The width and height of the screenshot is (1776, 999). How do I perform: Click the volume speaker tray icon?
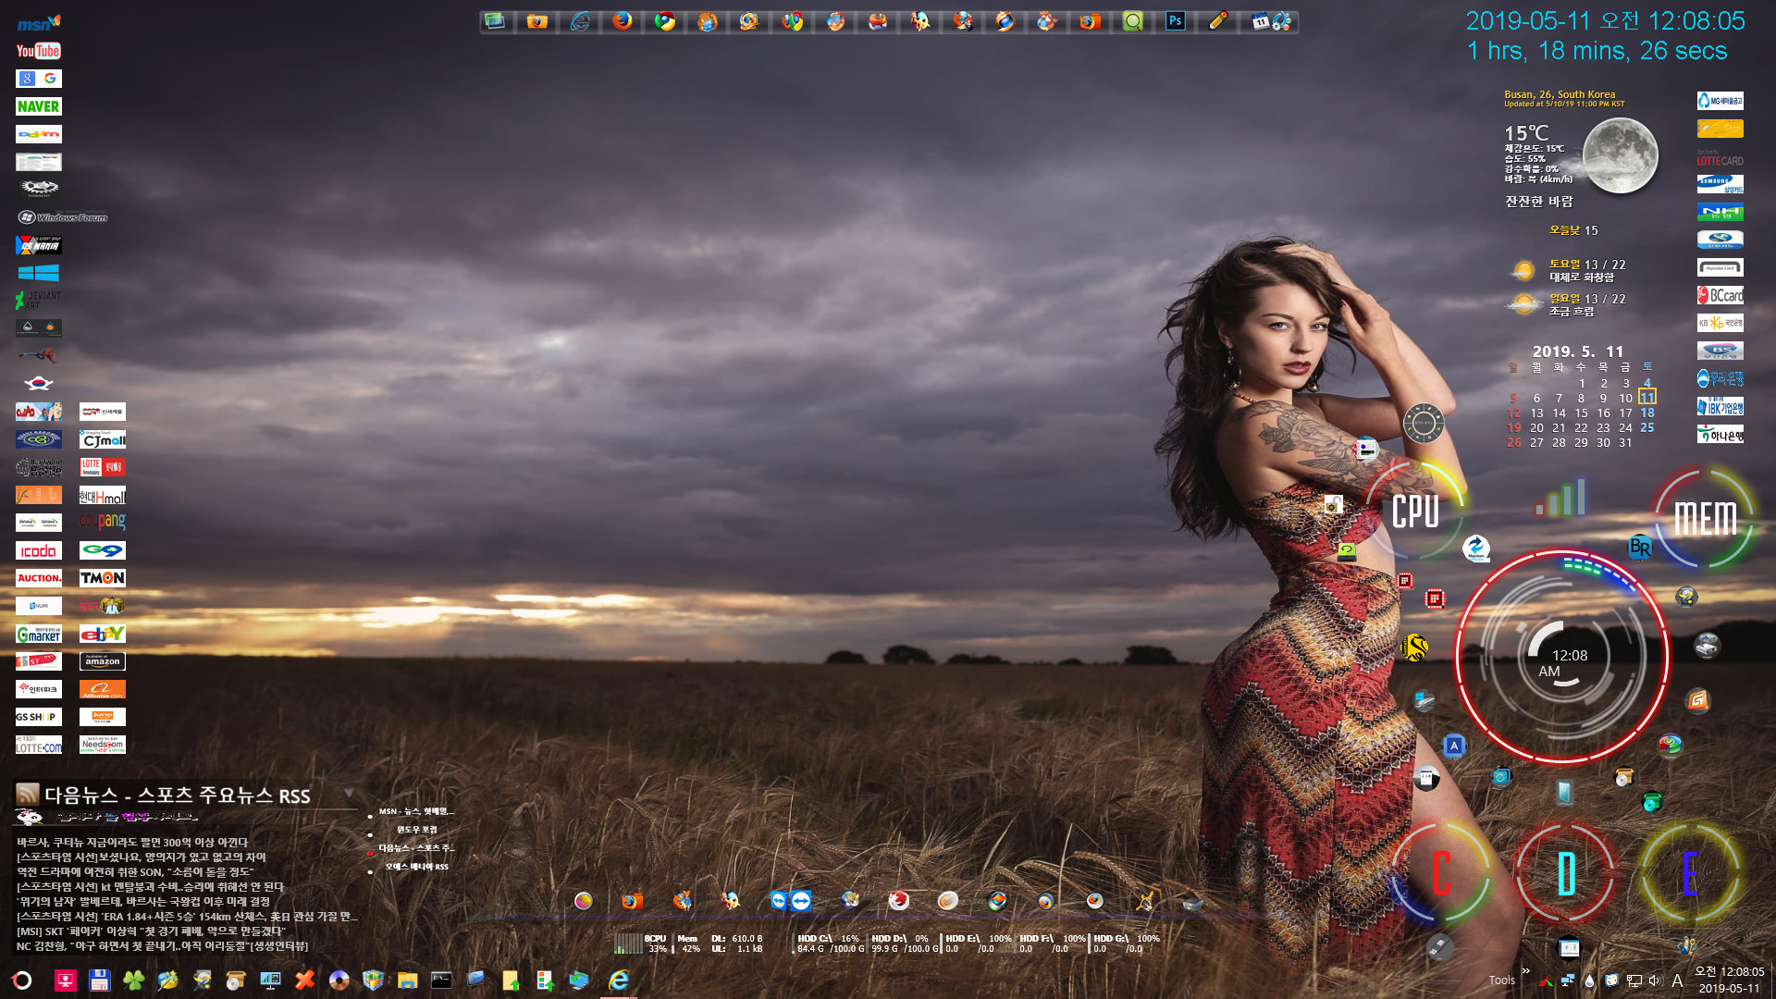1655,980
